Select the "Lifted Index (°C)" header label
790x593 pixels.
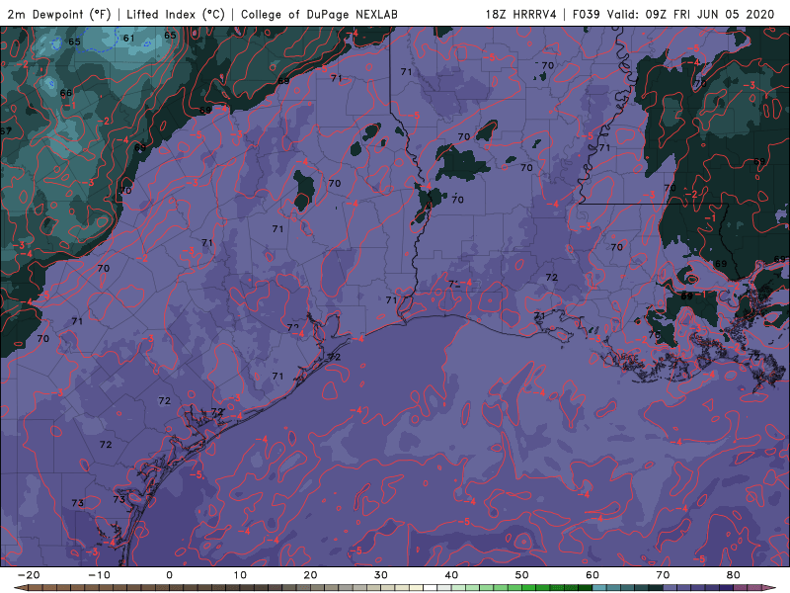(x=176, y=15)
